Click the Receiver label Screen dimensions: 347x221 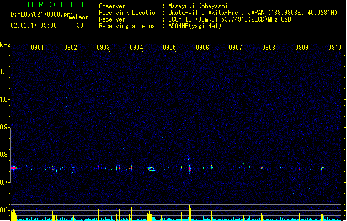click(112, 19)
